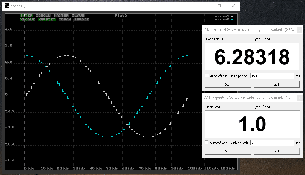Select the frequency refresh period field showing 453

272,75
